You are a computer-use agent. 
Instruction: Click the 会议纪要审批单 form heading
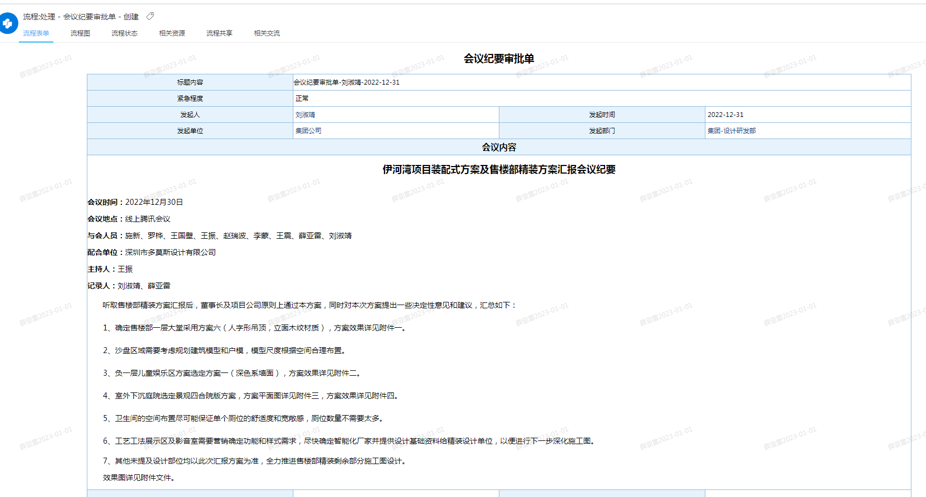[x=499, y=59]
